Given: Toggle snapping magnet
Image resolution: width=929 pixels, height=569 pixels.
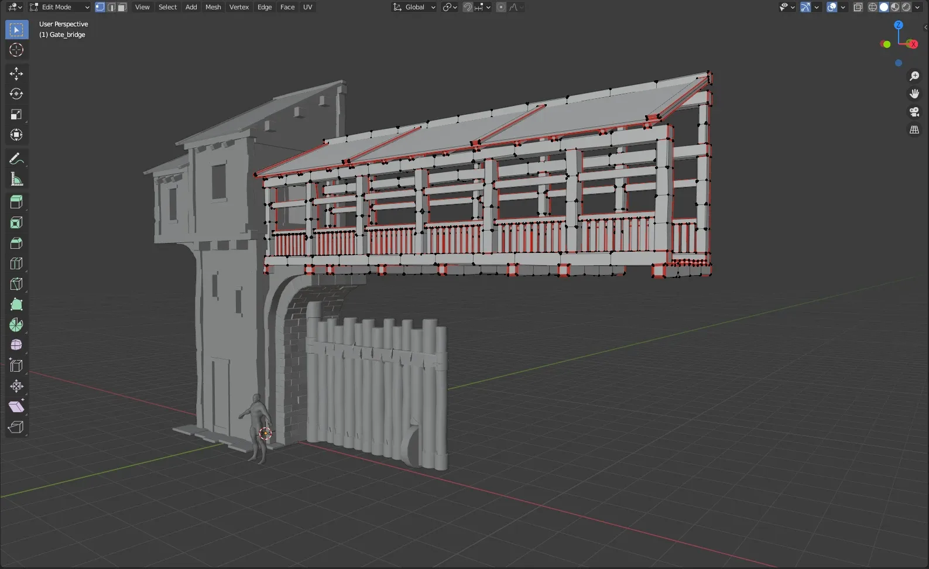Looking at the screenshot, I should pyautogui.click(x=468, y=7).
